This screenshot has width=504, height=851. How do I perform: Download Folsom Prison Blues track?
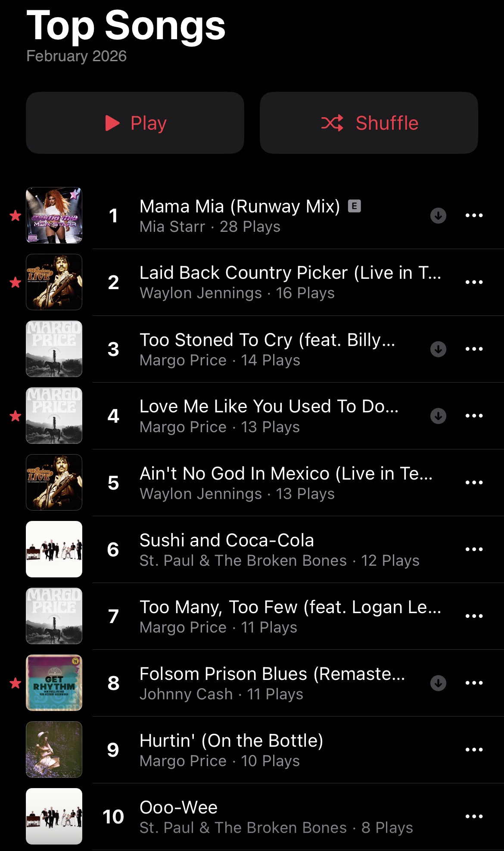[438, 683]
